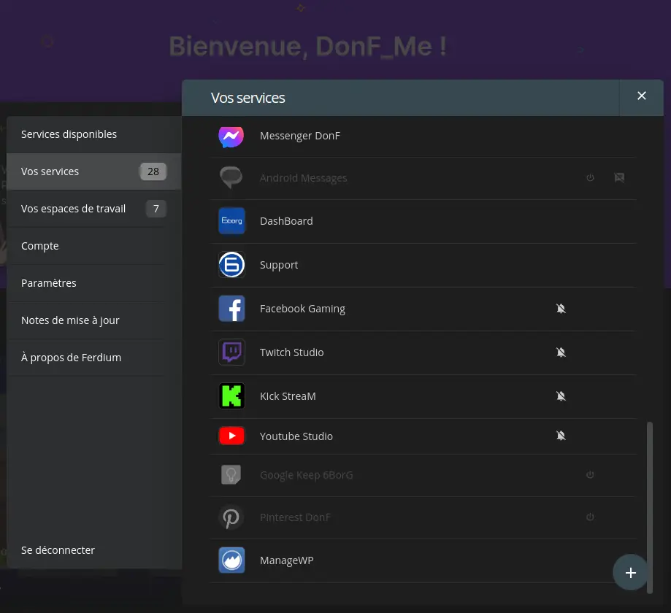This screenshot has height=613, width=671.
Task: Click the 28 services count badge
Action: (153, 171)
